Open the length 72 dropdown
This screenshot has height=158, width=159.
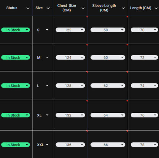click(x=144, y=57)
